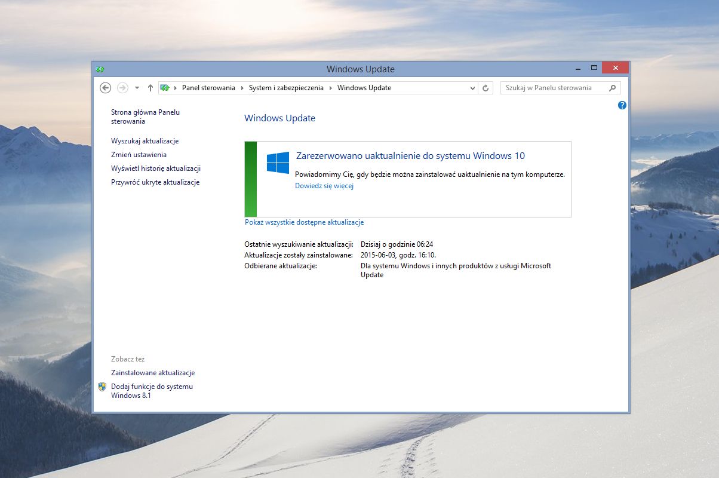719x478 pixels.
Task: Click 'Wyszukaj aktualizacje' link
Action: [x=145, y=141]
